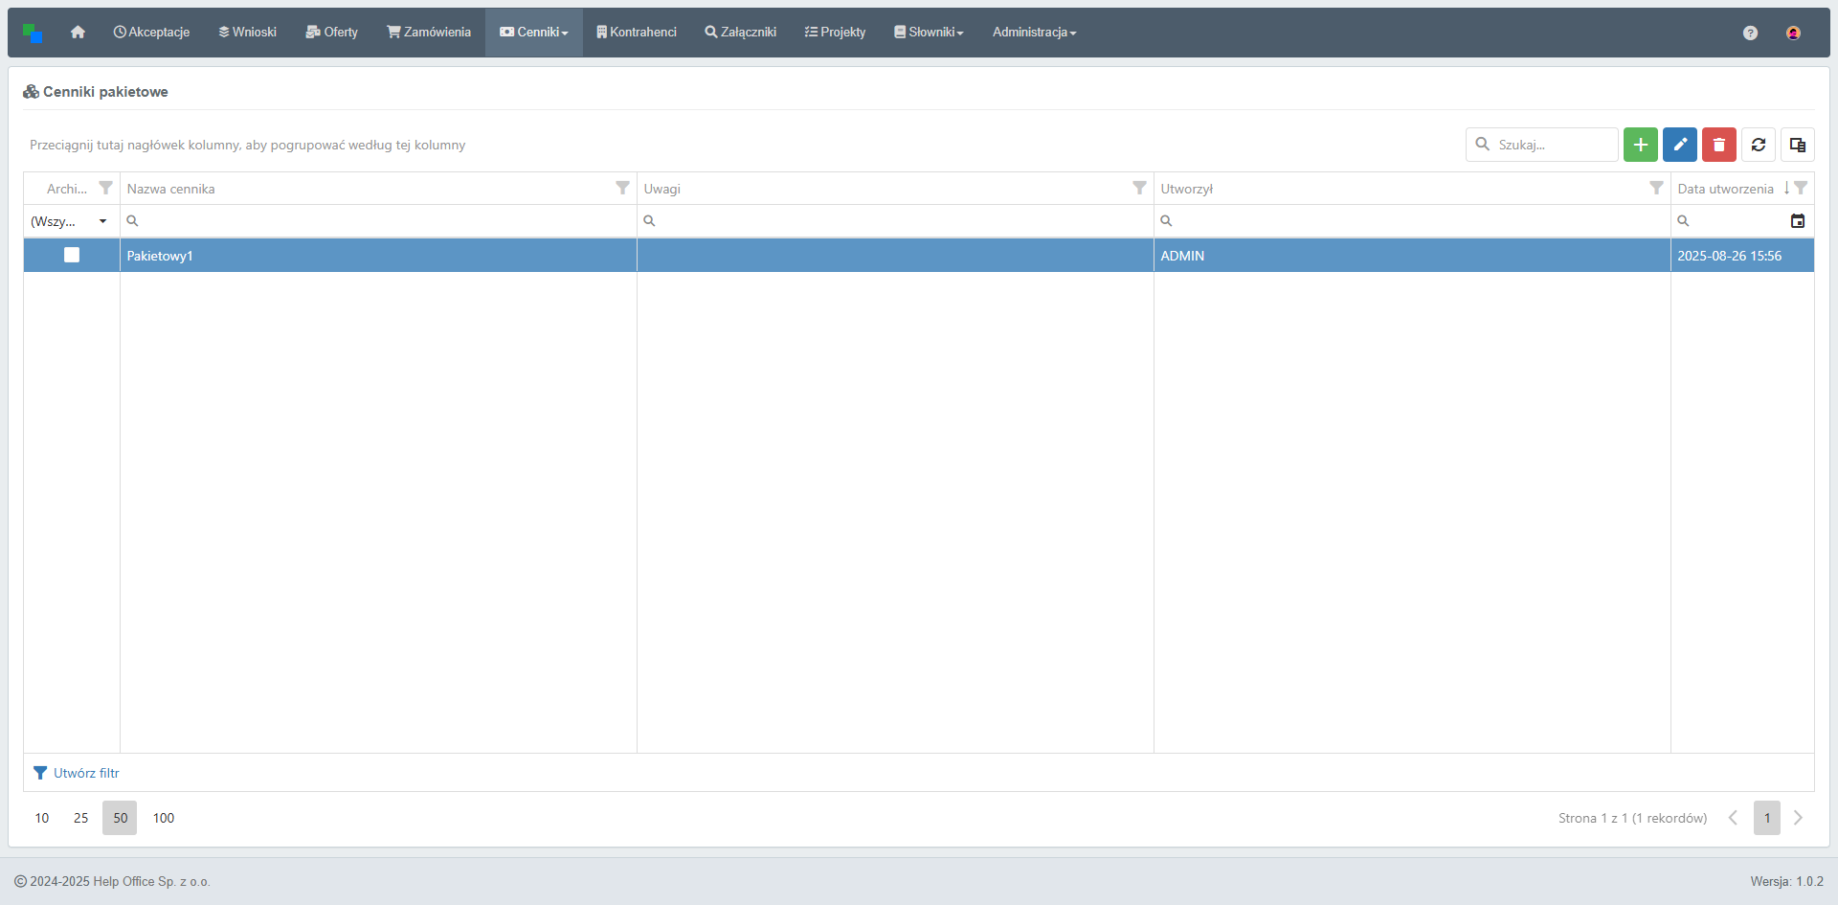Open the calendar date picker filter
Image resolution: width=1838 pixels, height=905 pixels.
(1797, 221)
